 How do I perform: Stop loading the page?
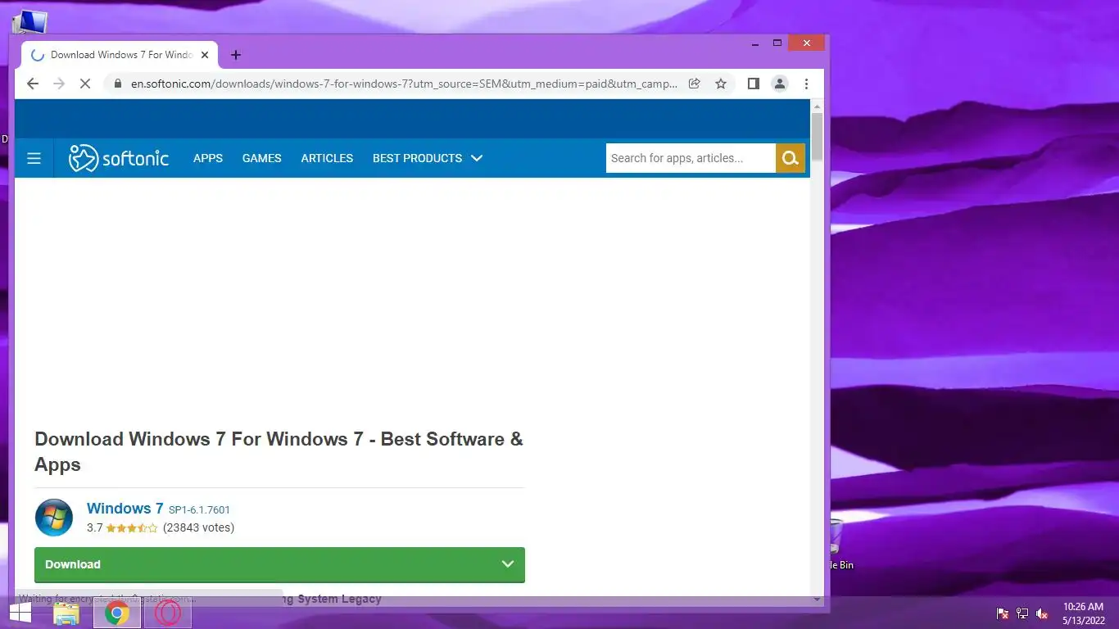click(x=84, y=84)
